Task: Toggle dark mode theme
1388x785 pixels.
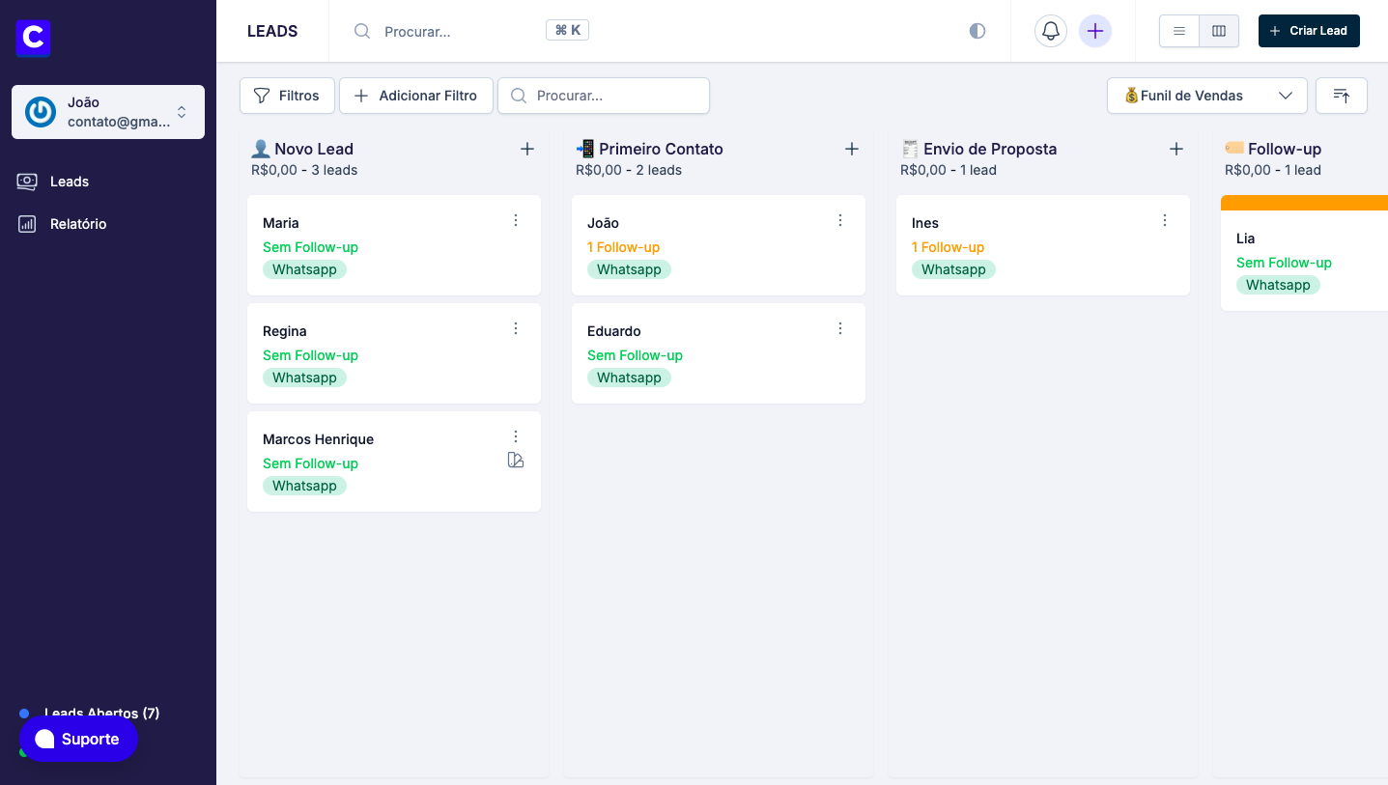Action: click(x=977, y=31)
